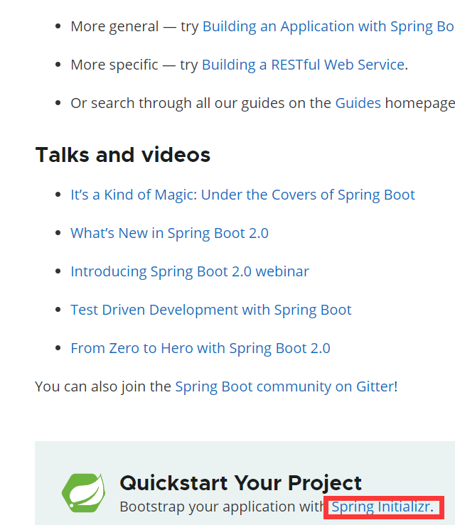Click the Spring Initializr link
This screenshot has height=525, width=455.
tap(381, 507)
